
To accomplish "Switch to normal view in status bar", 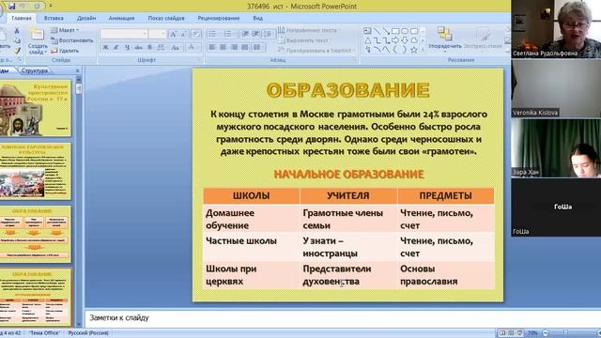I will click(502, 333).
